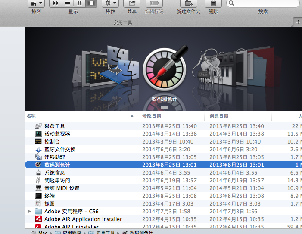
Task: Click the 数码测色计 cover flow icon
Action: point(165,69)
